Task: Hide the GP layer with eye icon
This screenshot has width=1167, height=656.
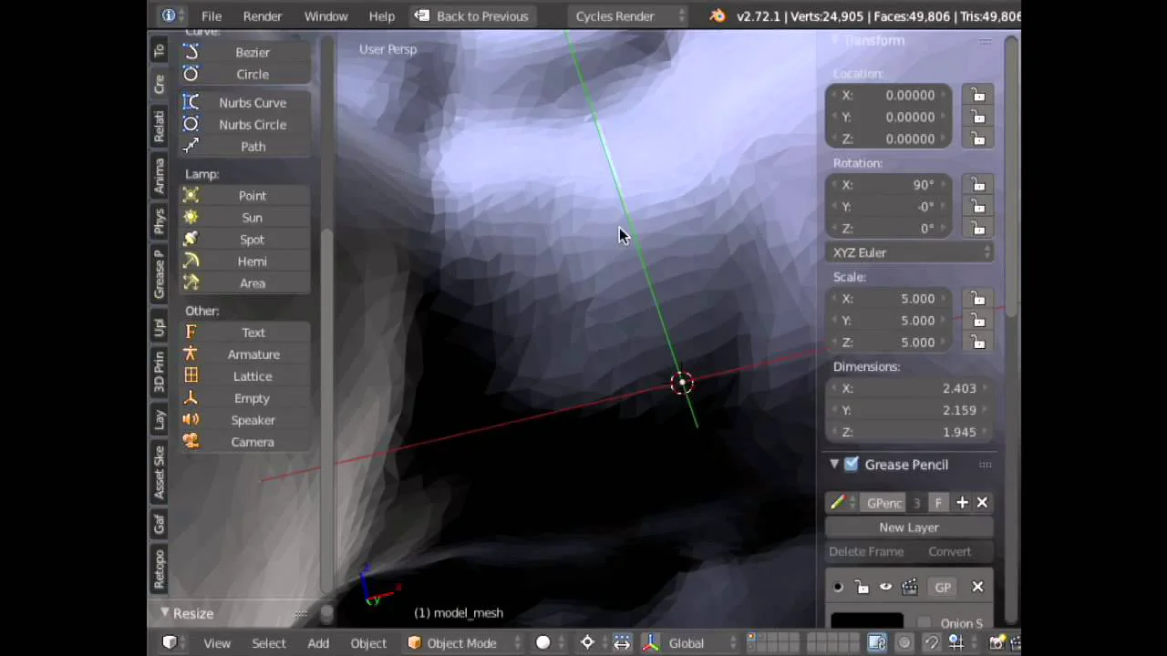Action: pos(885,588)
